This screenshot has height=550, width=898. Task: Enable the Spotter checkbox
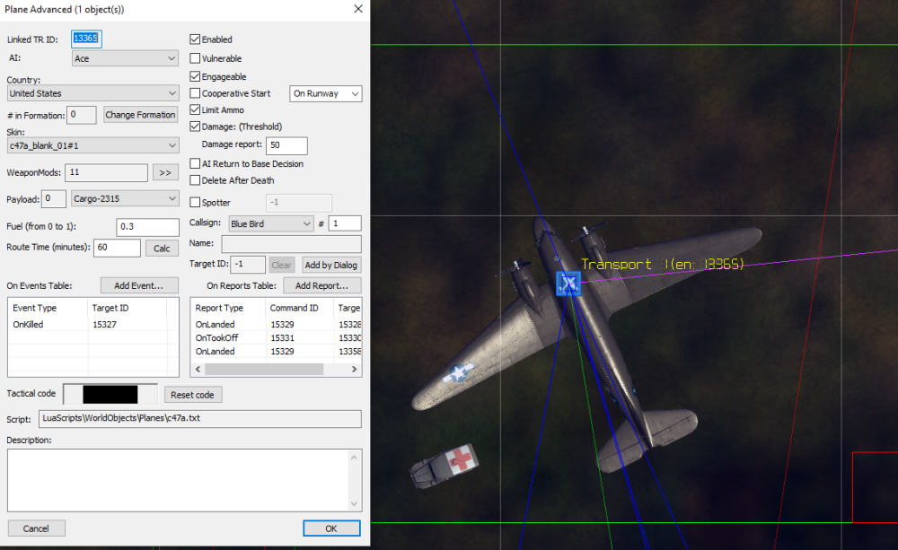[196, 203]
